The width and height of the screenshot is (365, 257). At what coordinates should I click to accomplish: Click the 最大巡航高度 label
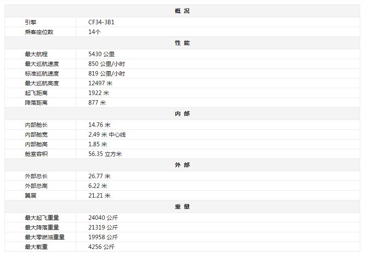[x=42, y=83]
